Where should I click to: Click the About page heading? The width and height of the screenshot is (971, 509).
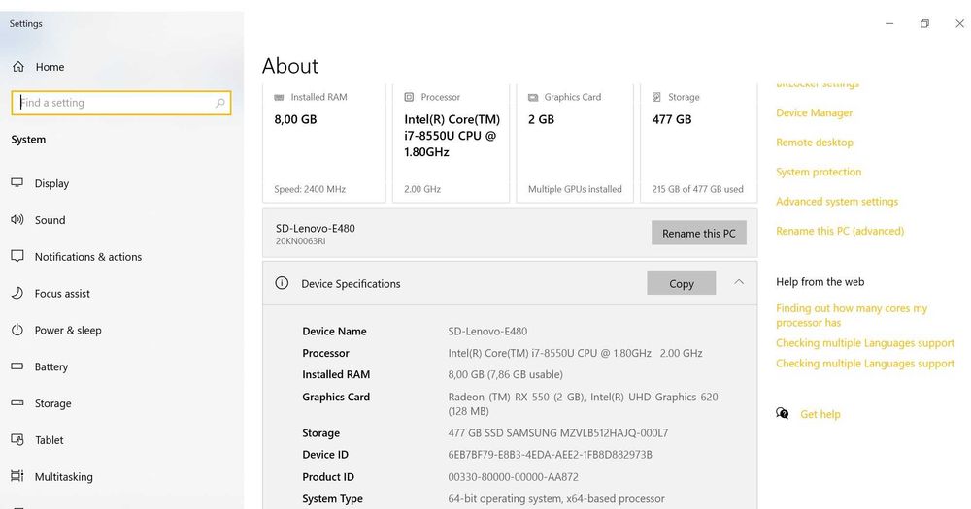click(x=289, y=66)
